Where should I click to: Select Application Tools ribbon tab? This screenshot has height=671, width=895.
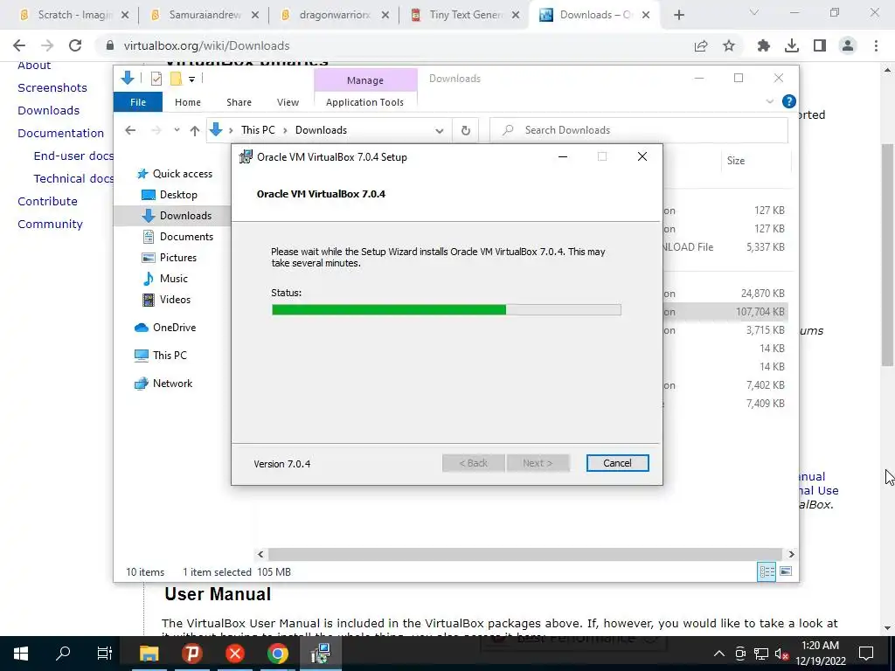coord(364,102)
